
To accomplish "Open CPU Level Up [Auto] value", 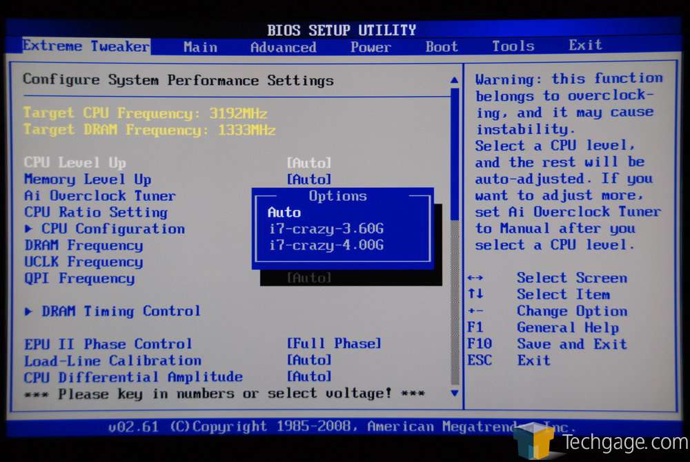I will (x=309, y=163).
